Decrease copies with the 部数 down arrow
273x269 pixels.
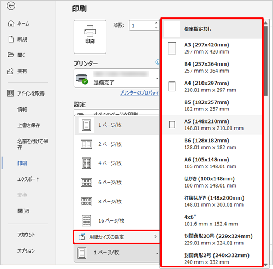(156, 28)
